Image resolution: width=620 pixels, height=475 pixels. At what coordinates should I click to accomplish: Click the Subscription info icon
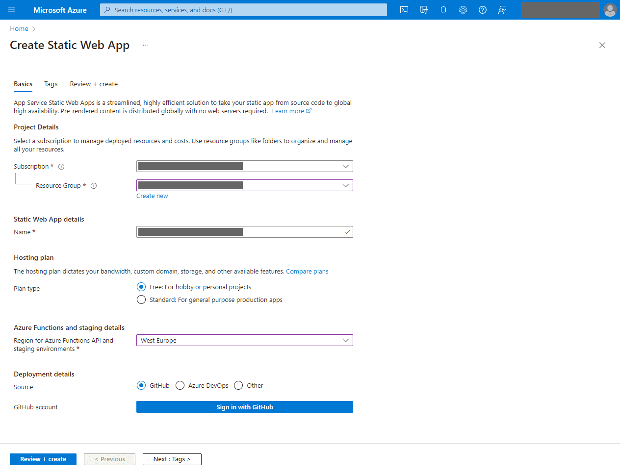61,167
